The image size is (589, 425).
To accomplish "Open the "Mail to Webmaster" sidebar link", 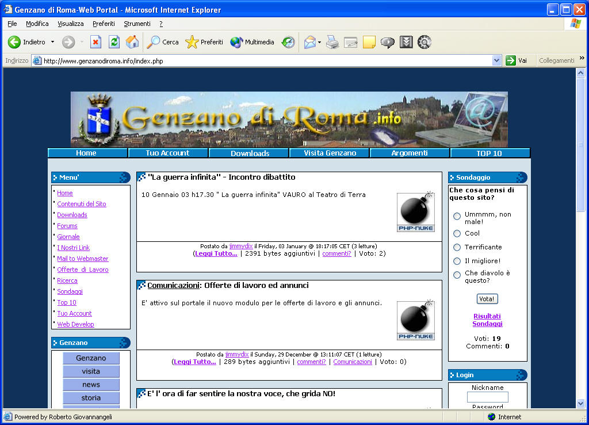I will [83, 259].
